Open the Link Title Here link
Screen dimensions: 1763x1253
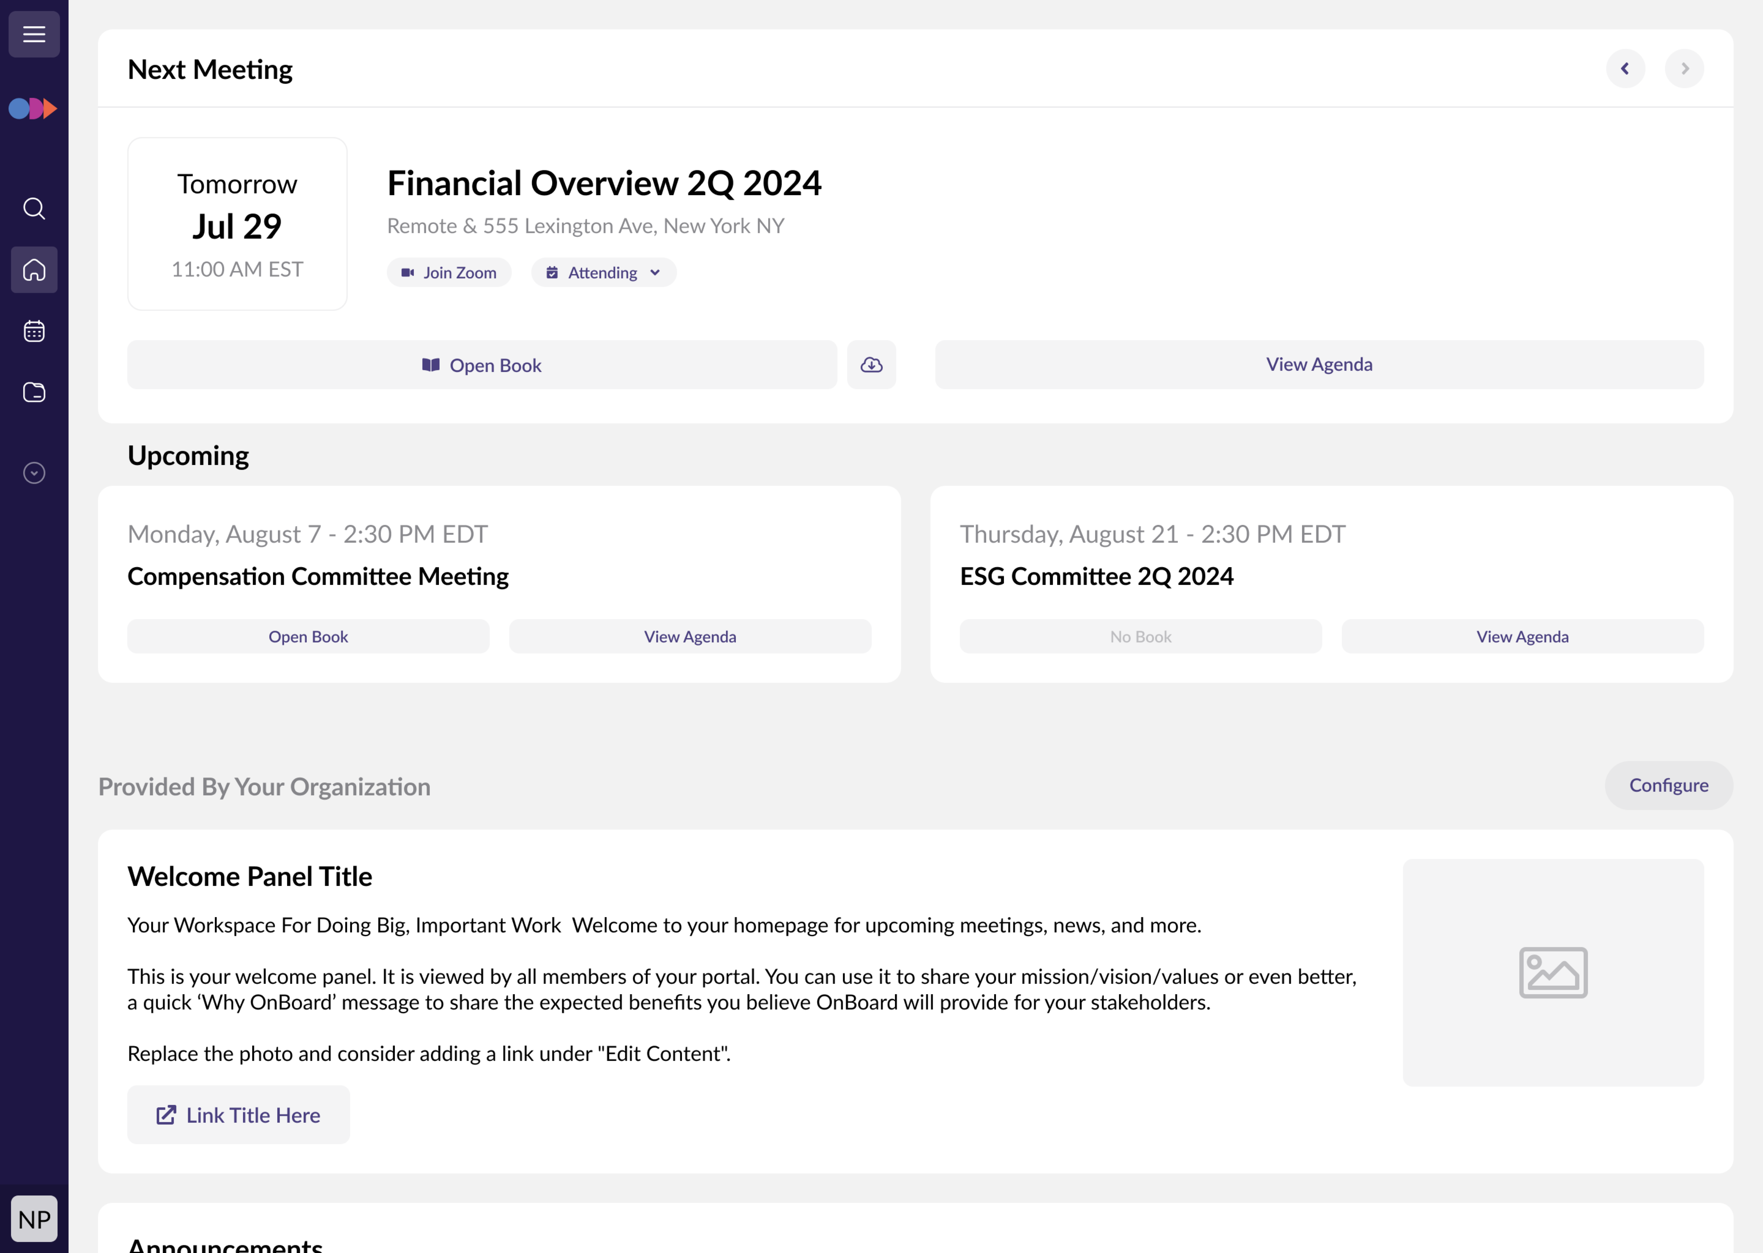point(238,1115)
